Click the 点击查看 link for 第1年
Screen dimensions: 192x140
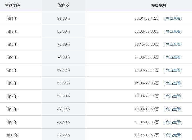coord(173,18)
